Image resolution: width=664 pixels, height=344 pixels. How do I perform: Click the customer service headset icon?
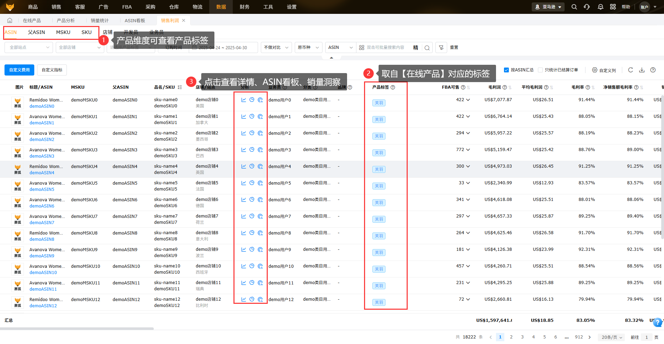tap(587, 7)
